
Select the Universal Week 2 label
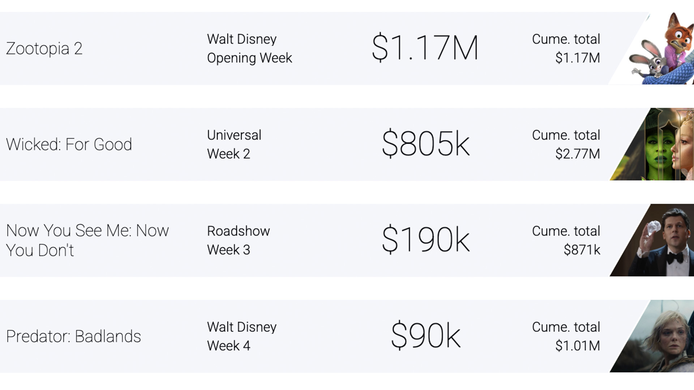(x=234, y=144)
